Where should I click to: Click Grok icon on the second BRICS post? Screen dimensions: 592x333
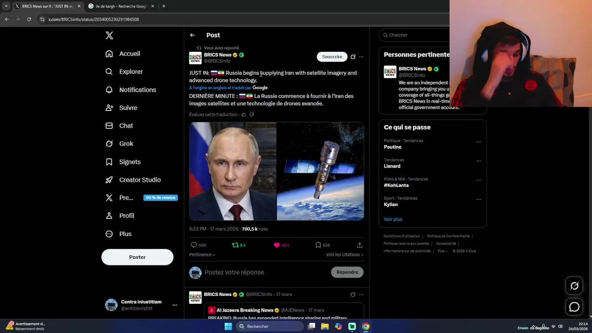pyautogui.click(x=353, y=295)
